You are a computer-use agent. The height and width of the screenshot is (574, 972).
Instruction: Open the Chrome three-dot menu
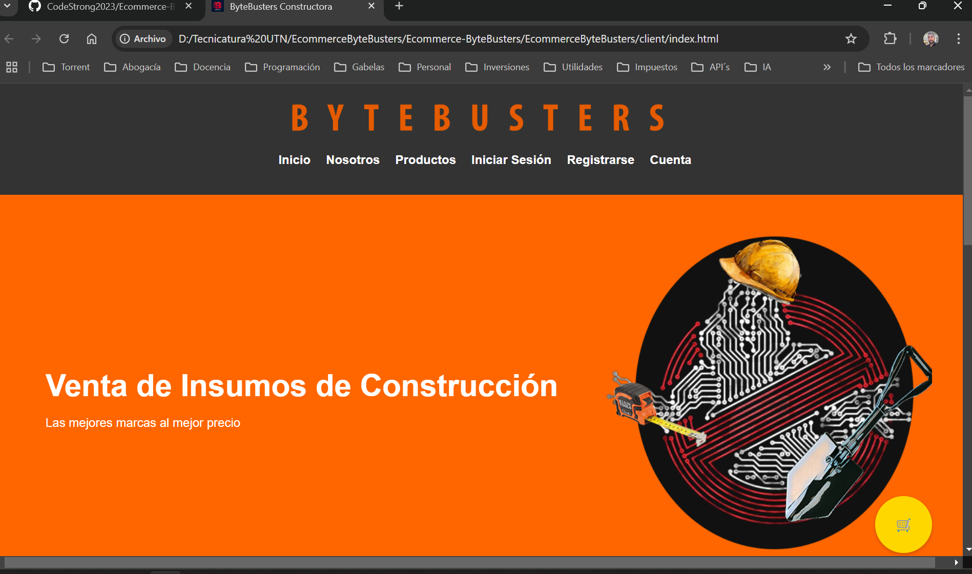coord(957,38)
